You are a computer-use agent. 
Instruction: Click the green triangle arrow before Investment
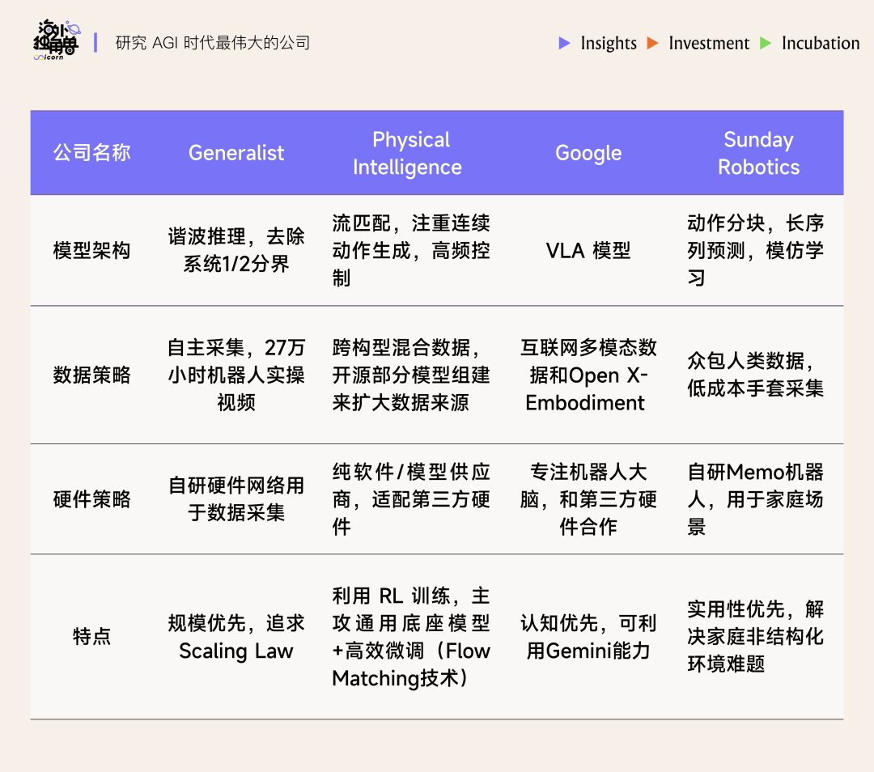pyautogui.click(x=653, y=44)
